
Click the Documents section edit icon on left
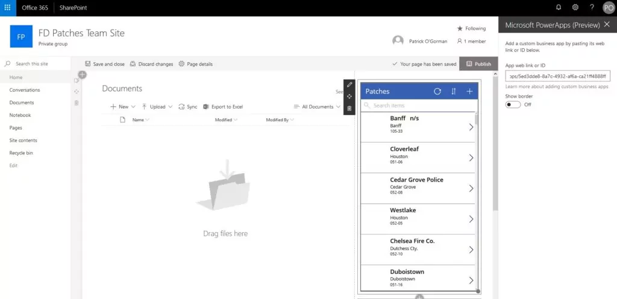[x=77, y=81]
